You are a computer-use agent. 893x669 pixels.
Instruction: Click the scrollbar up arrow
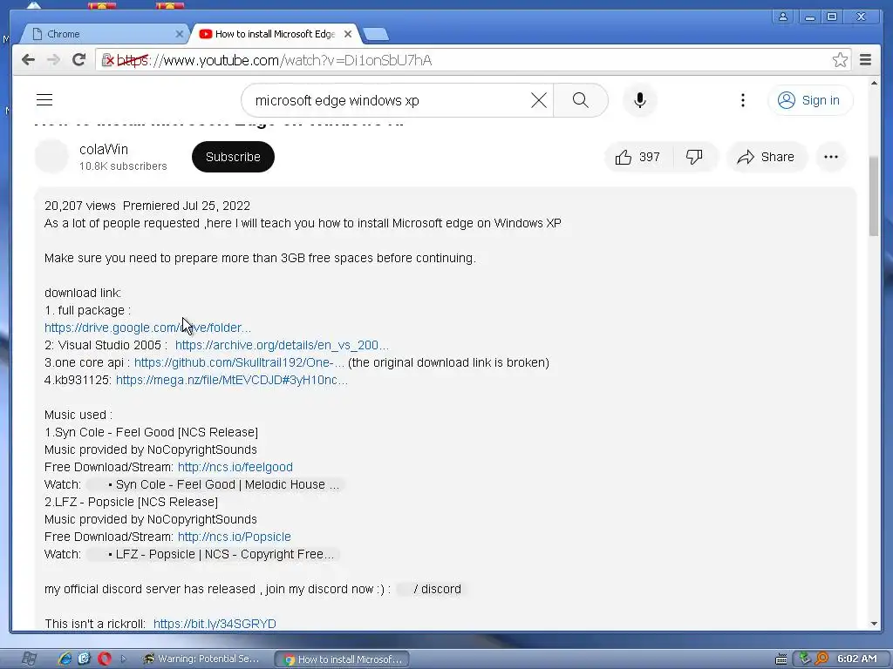click(874, 83)
